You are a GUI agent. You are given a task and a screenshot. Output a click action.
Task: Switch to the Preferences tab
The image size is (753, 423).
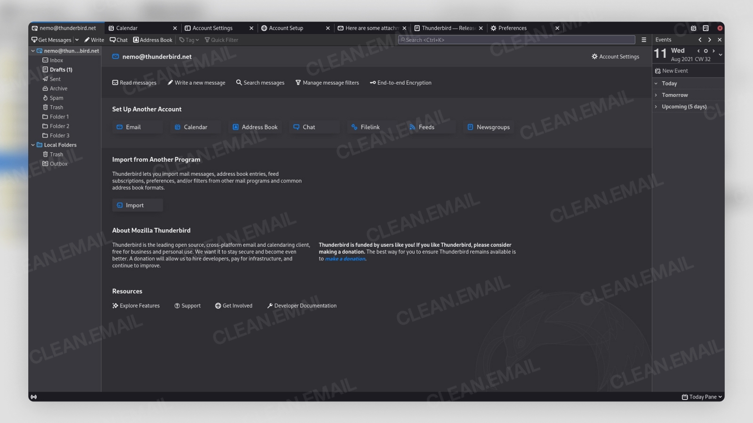(x=513, y=28)
